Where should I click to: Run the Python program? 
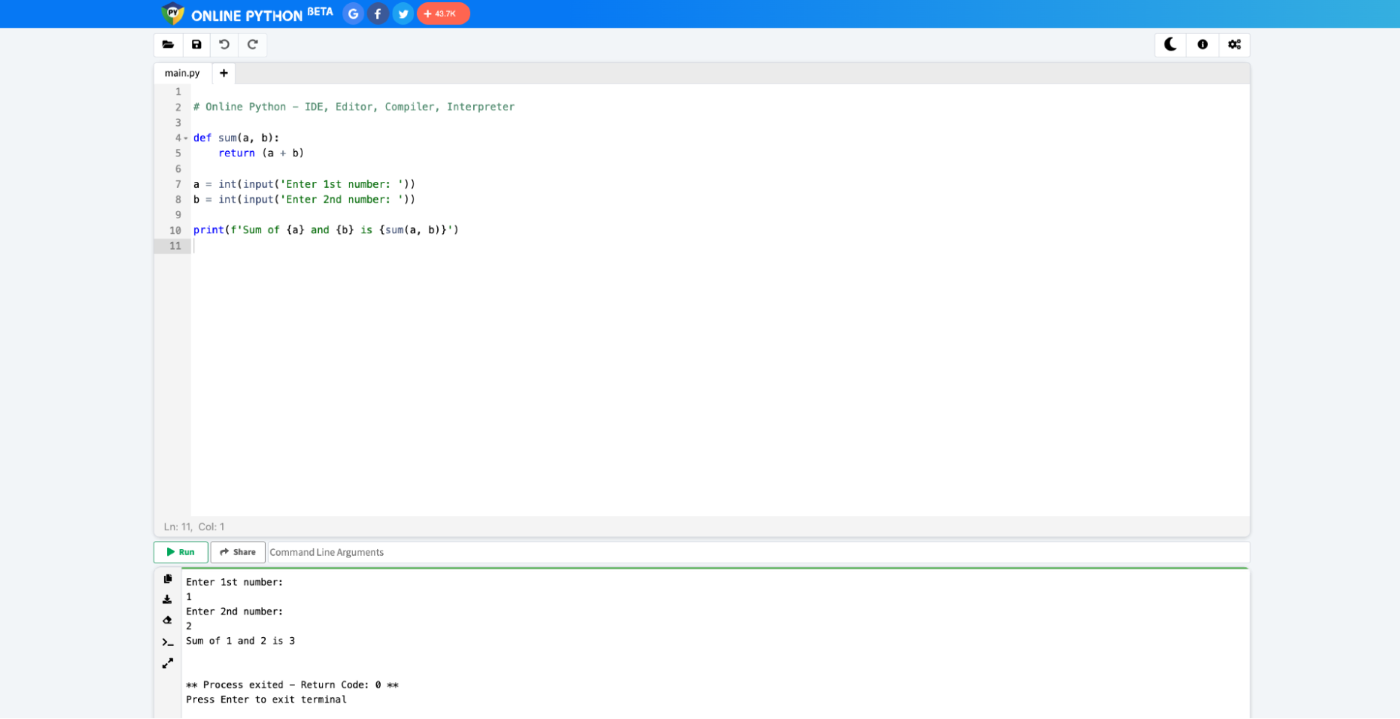(x=180, y=552)
